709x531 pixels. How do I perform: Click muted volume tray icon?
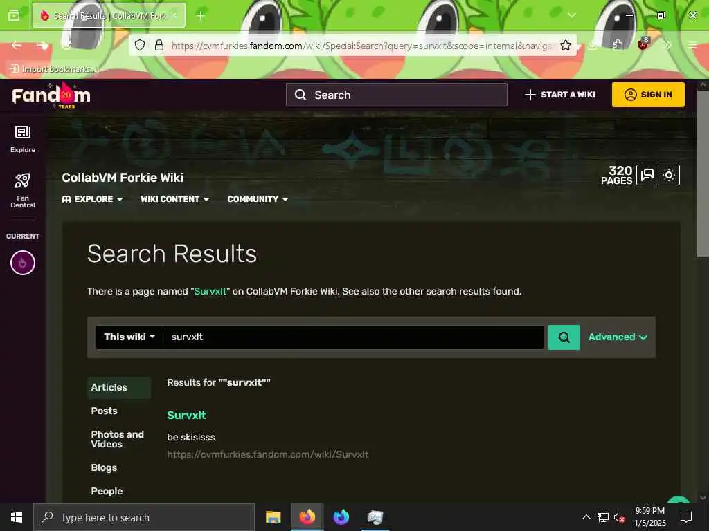click(620, 517)
